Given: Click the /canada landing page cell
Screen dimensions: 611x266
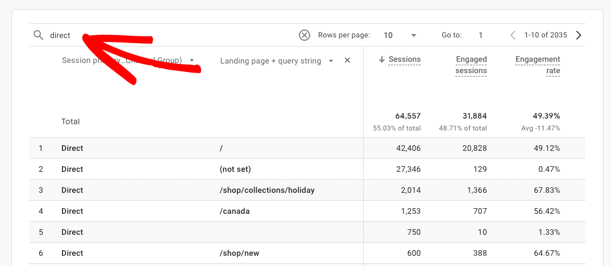Looking at the screenshot, I should click(x=235, y=211).
